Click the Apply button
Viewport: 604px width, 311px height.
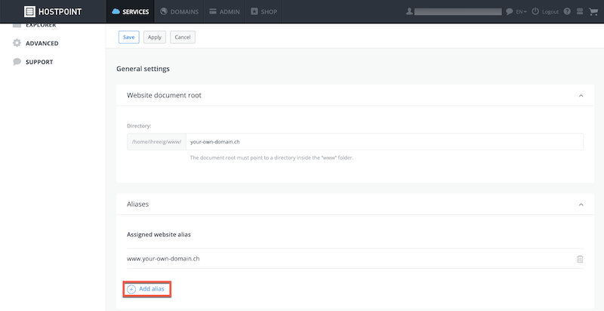coord(155,37)
